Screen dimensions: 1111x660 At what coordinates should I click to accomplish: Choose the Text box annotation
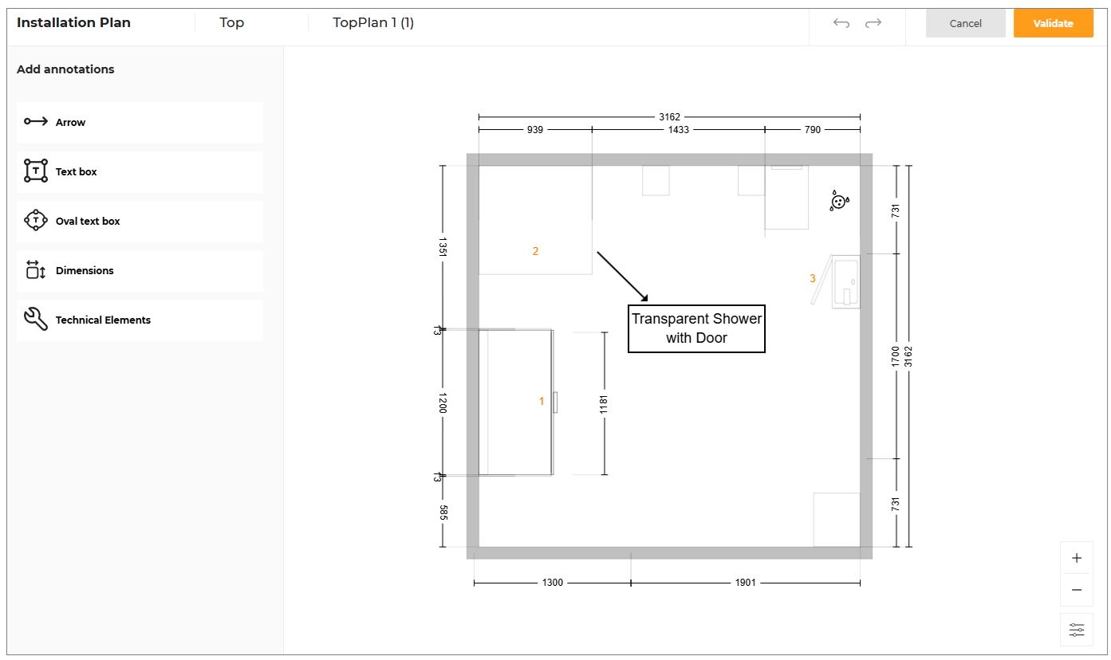point(140,171)
